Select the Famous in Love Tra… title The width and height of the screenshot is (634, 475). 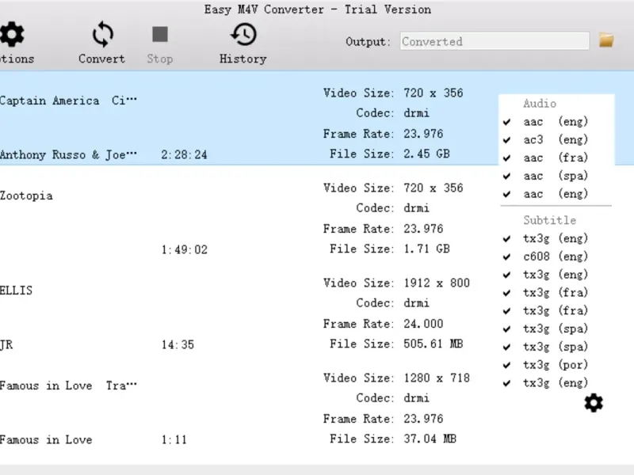point(68,386)
